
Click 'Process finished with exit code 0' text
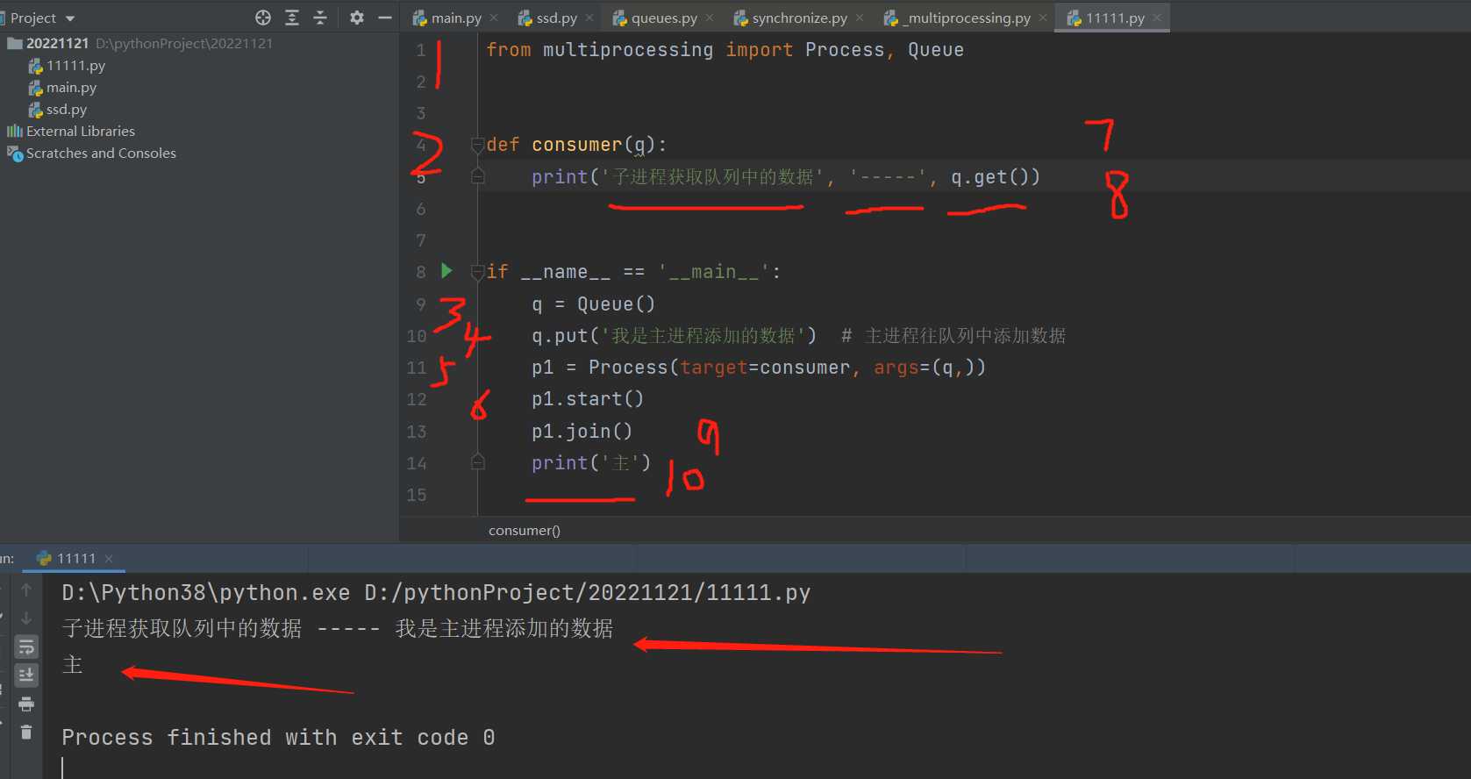point(278,737)
